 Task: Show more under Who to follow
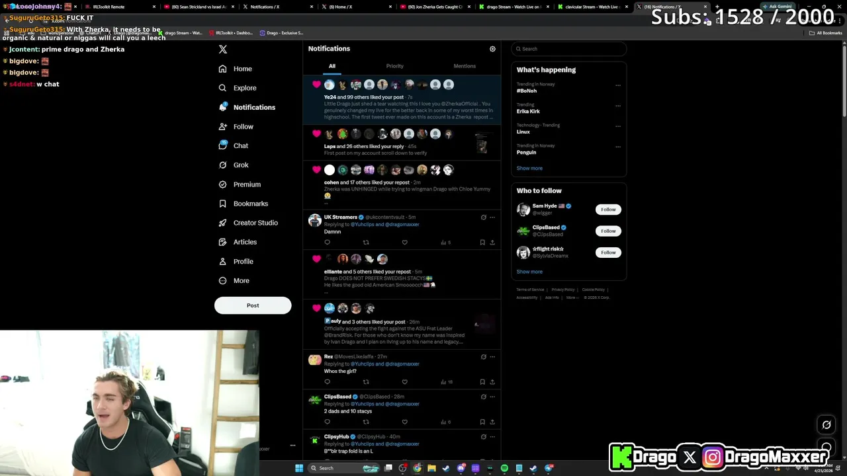click(x=529, y=272)
